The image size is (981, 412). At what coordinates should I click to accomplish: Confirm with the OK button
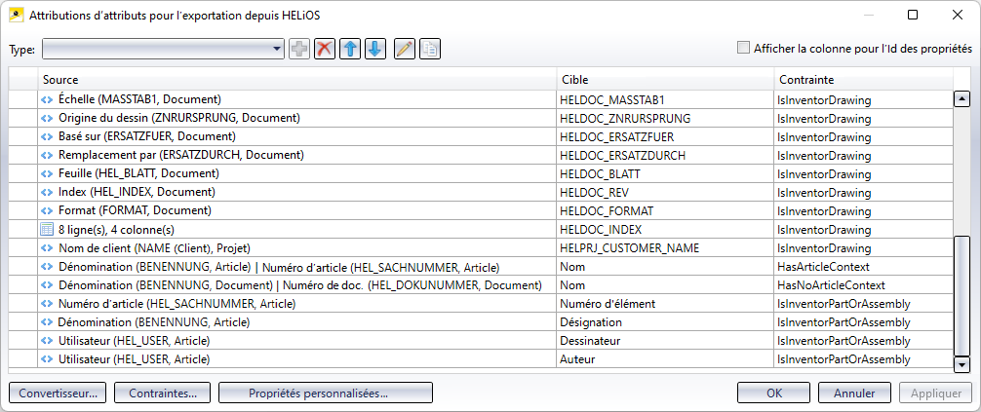[x=774, y=393]
